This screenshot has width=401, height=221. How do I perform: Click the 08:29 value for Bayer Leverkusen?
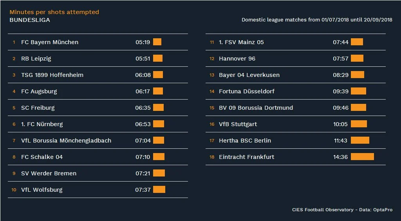(341, 75)
